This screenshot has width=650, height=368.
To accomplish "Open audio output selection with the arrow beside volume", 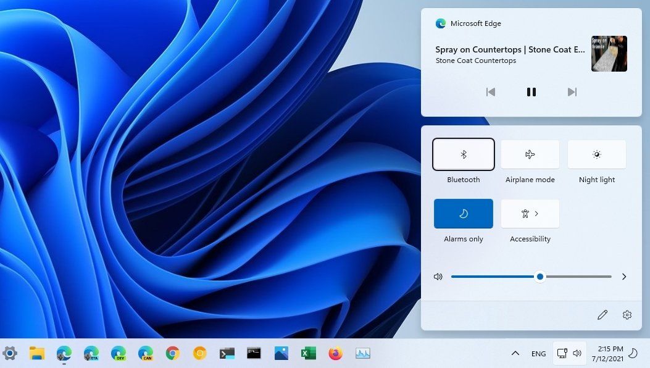I will tap(624, 277).
